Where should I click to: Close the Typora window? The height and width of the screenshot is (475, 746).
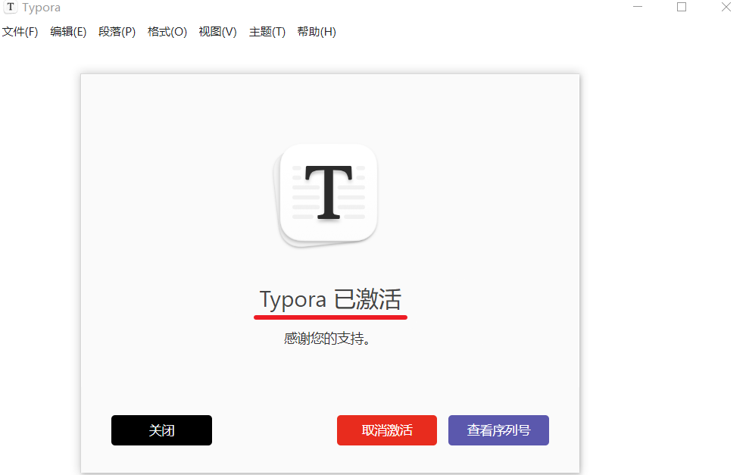pos(726,7)
